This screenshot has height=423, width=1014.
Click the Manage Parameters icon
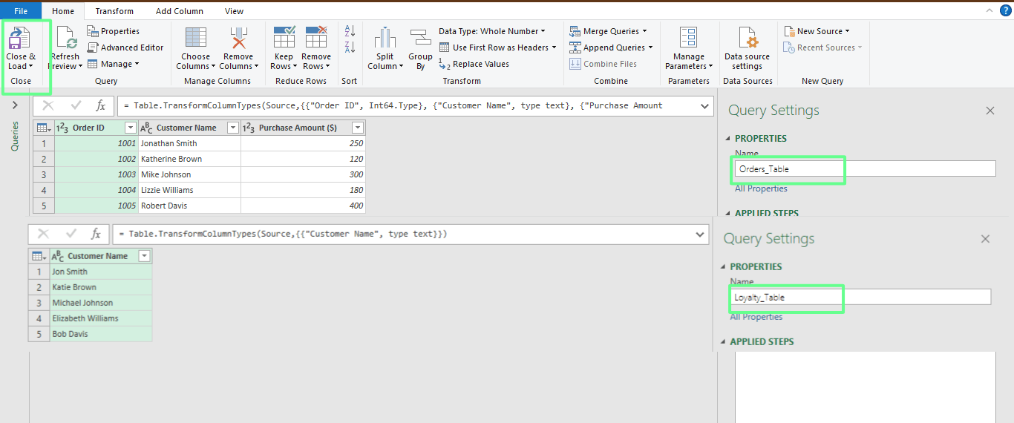click(689, 39)
